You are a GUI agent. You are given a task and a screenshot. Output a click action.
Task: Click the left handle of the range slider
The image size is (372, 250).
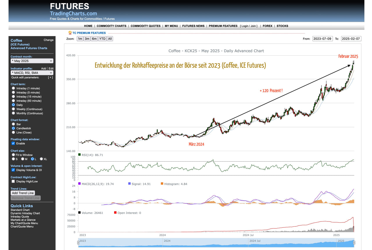click(78, 242)
